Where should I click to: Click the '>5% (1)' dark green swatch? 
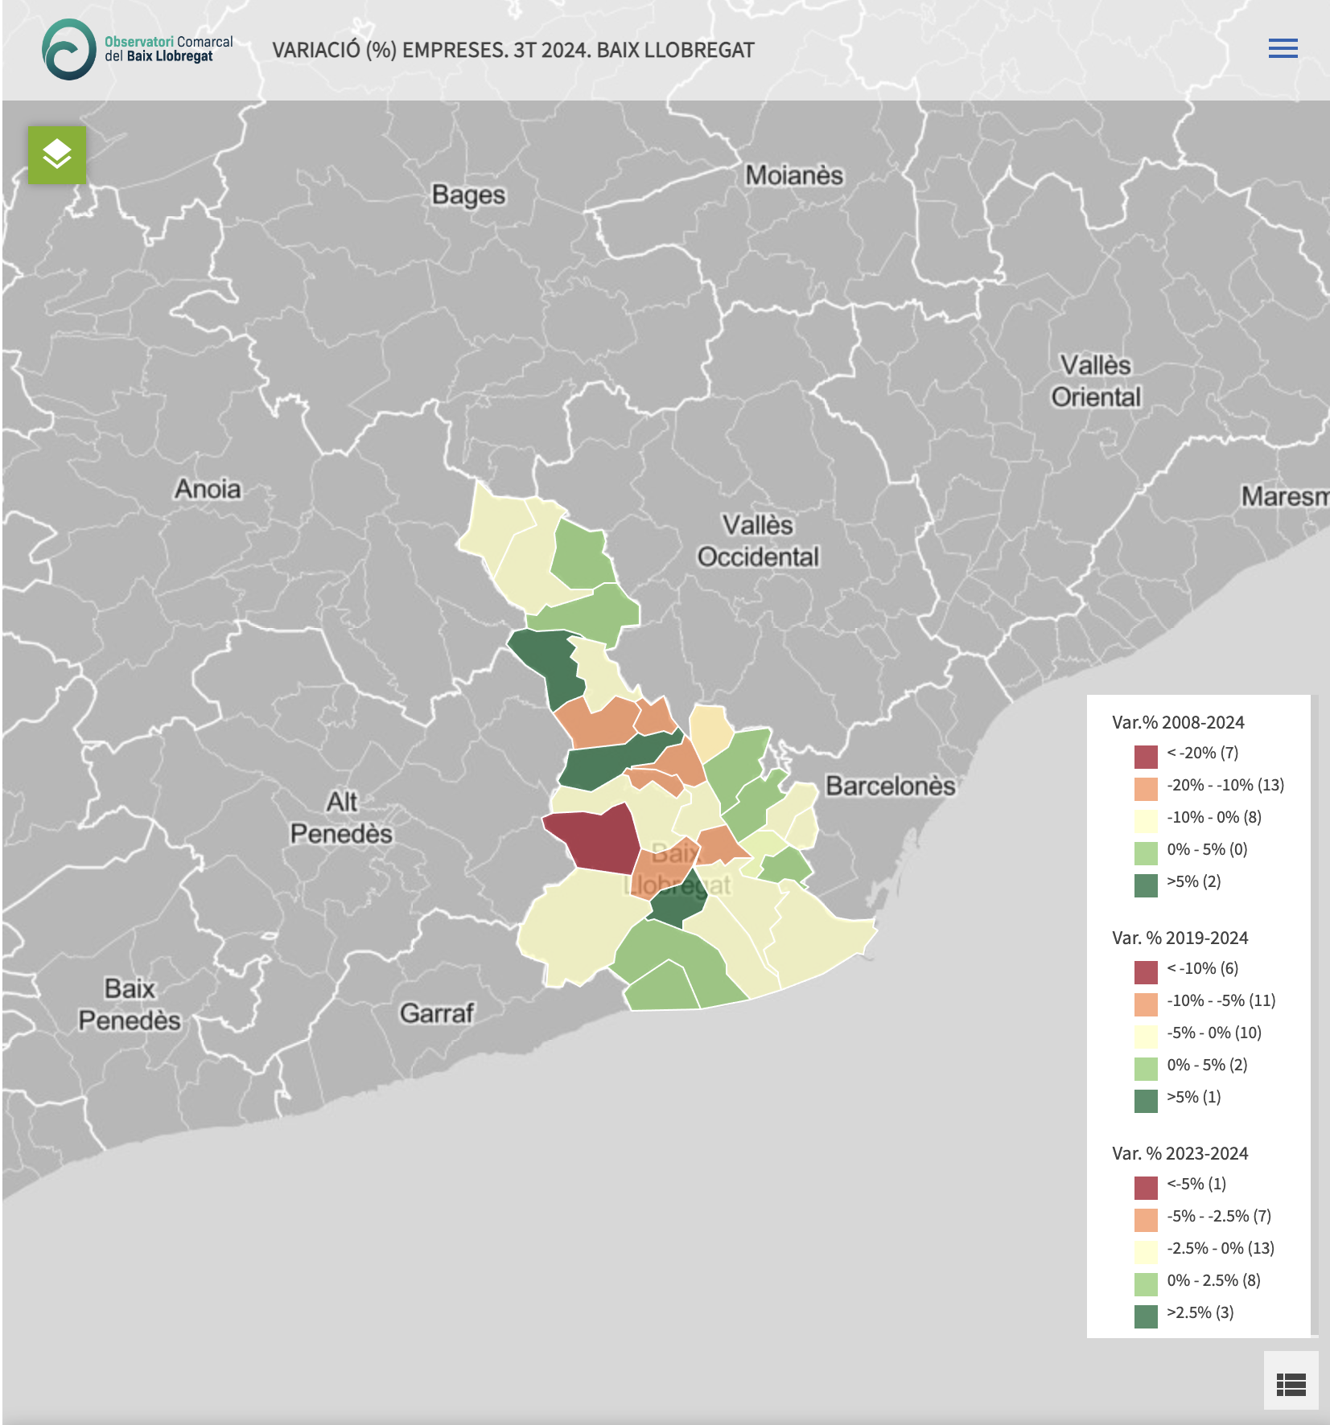(1146, 1100)
